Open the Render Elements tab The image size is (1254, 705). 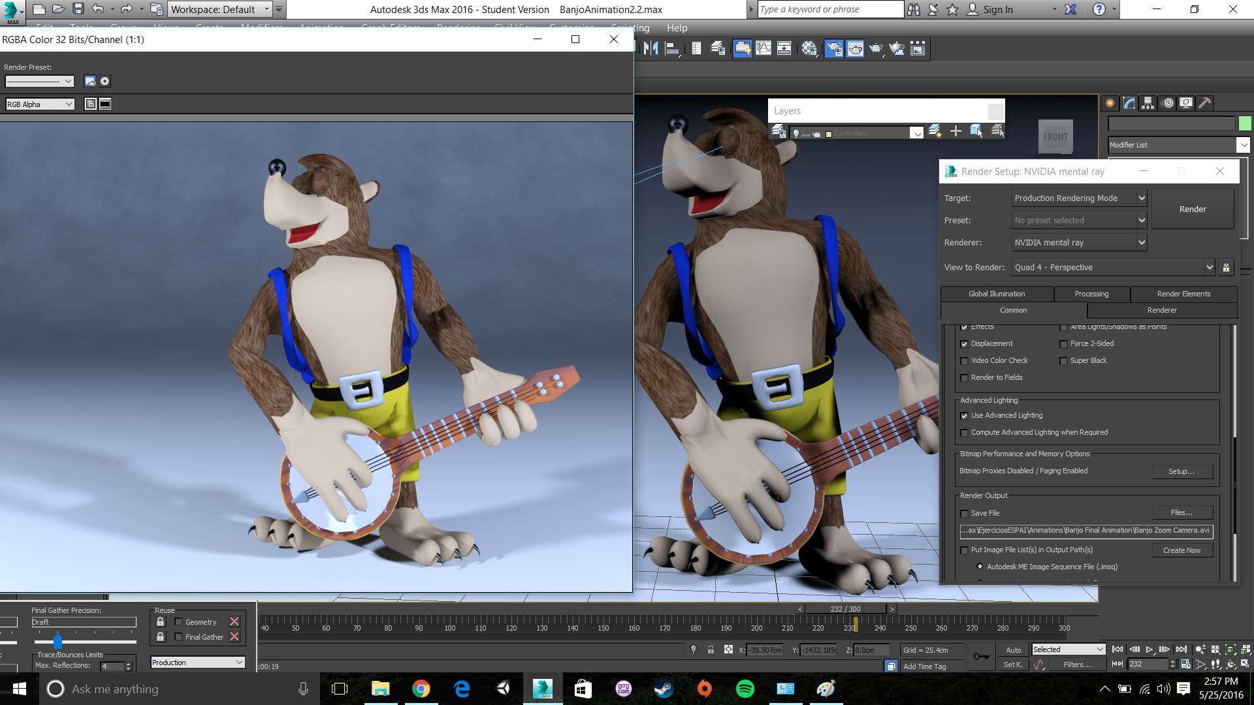tap(1183, 294)
